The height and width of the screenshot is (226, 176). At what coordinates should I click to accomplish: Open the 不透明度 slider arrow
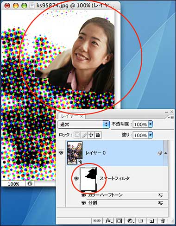tap(151, 124)
